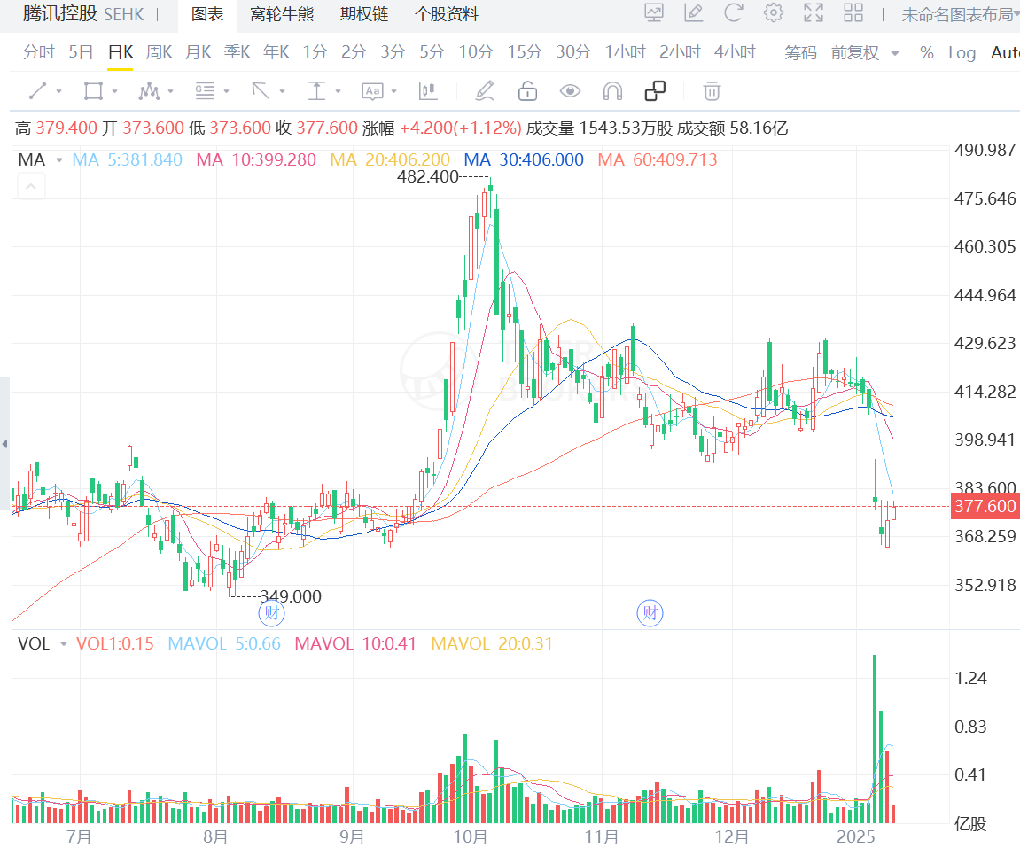Select the 1分 timeframe
The image size is (1020, 848).
coord(315,52)
